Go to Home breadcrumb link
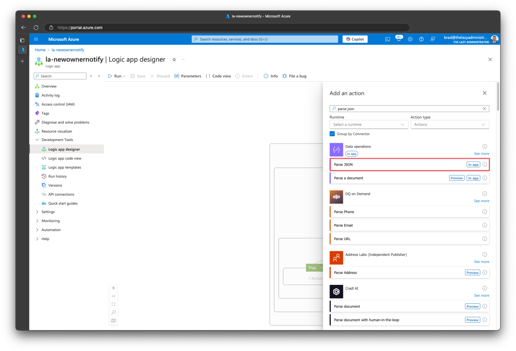 (40, 50)
